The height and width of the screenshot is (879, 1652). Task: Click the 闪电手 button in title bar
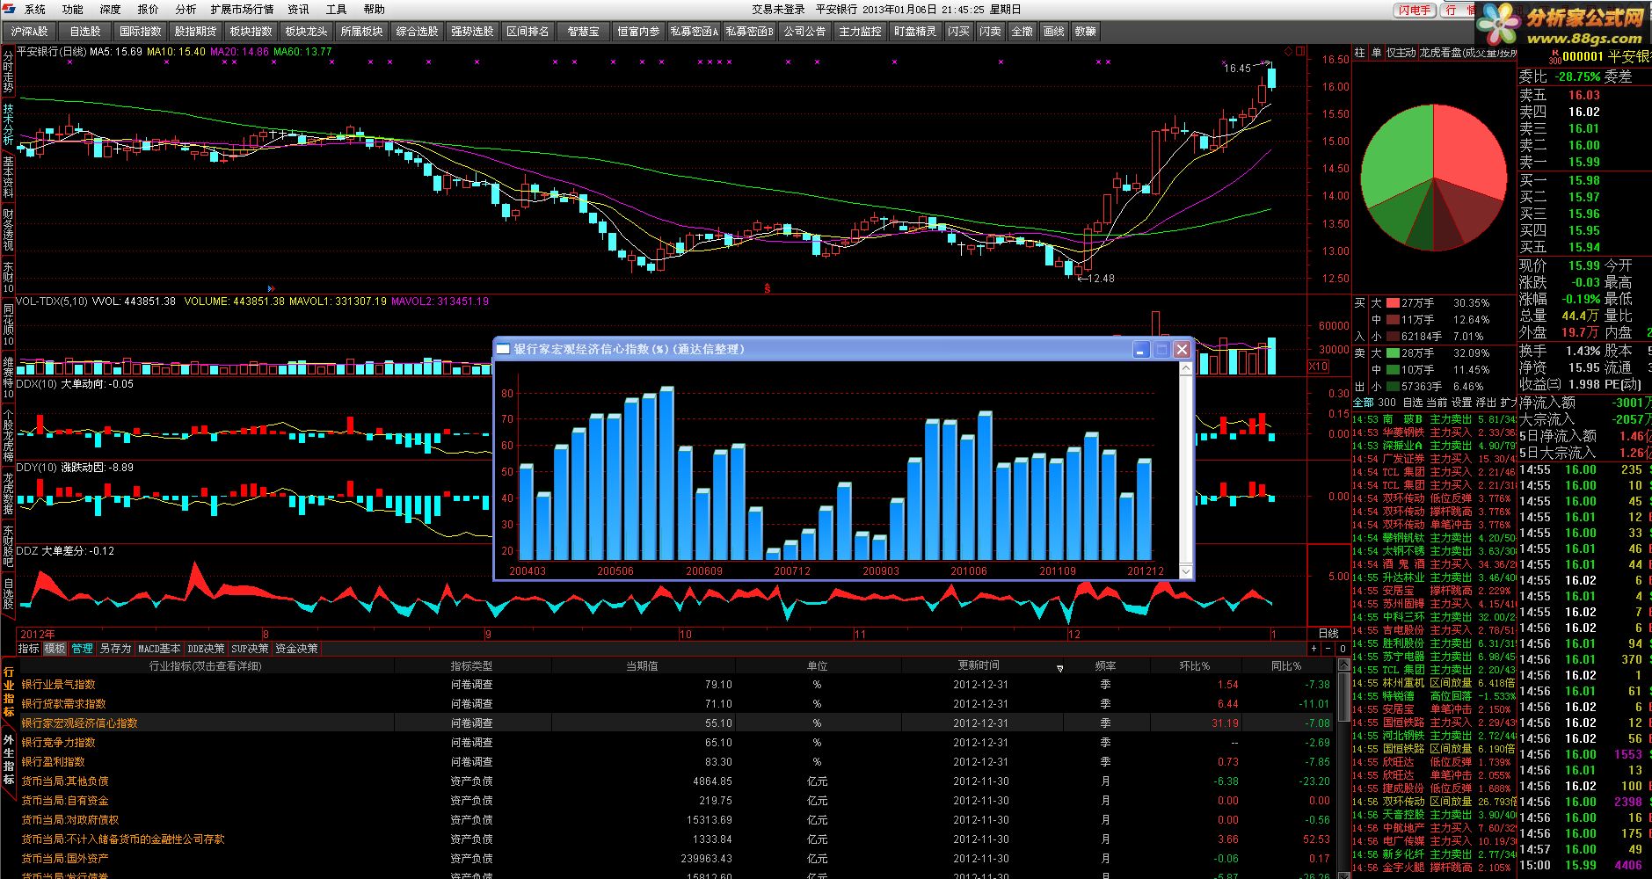point(1415,10)
